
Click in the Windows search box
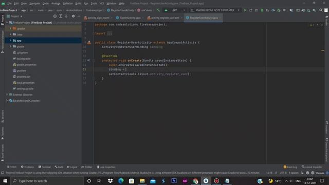click(x=47, y=181)
